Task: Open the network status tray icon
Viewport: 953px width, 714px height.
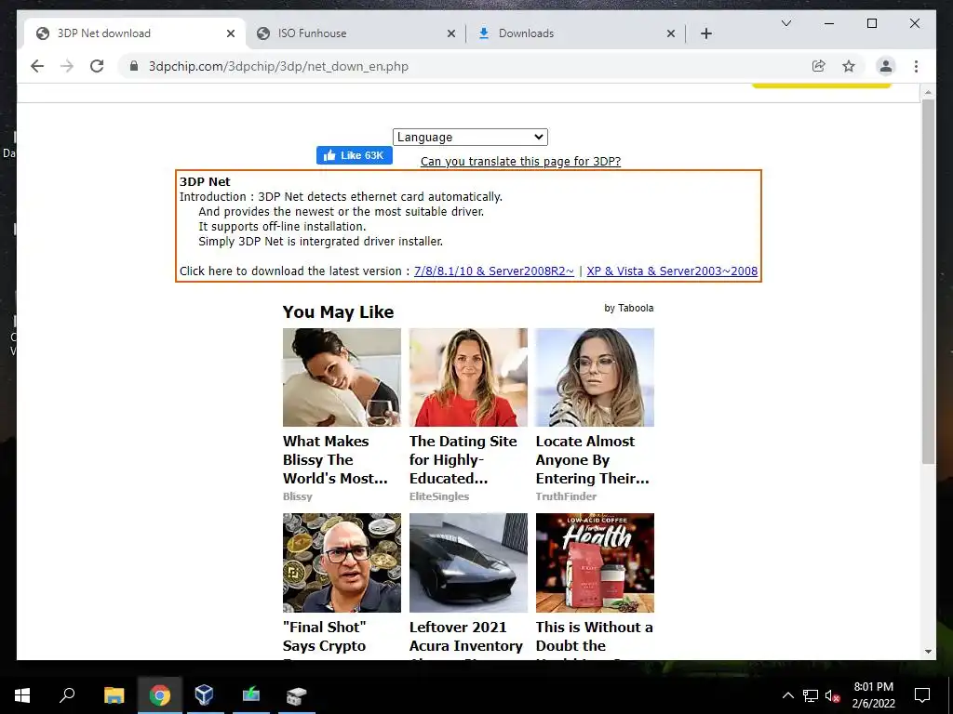Action: 811,695
